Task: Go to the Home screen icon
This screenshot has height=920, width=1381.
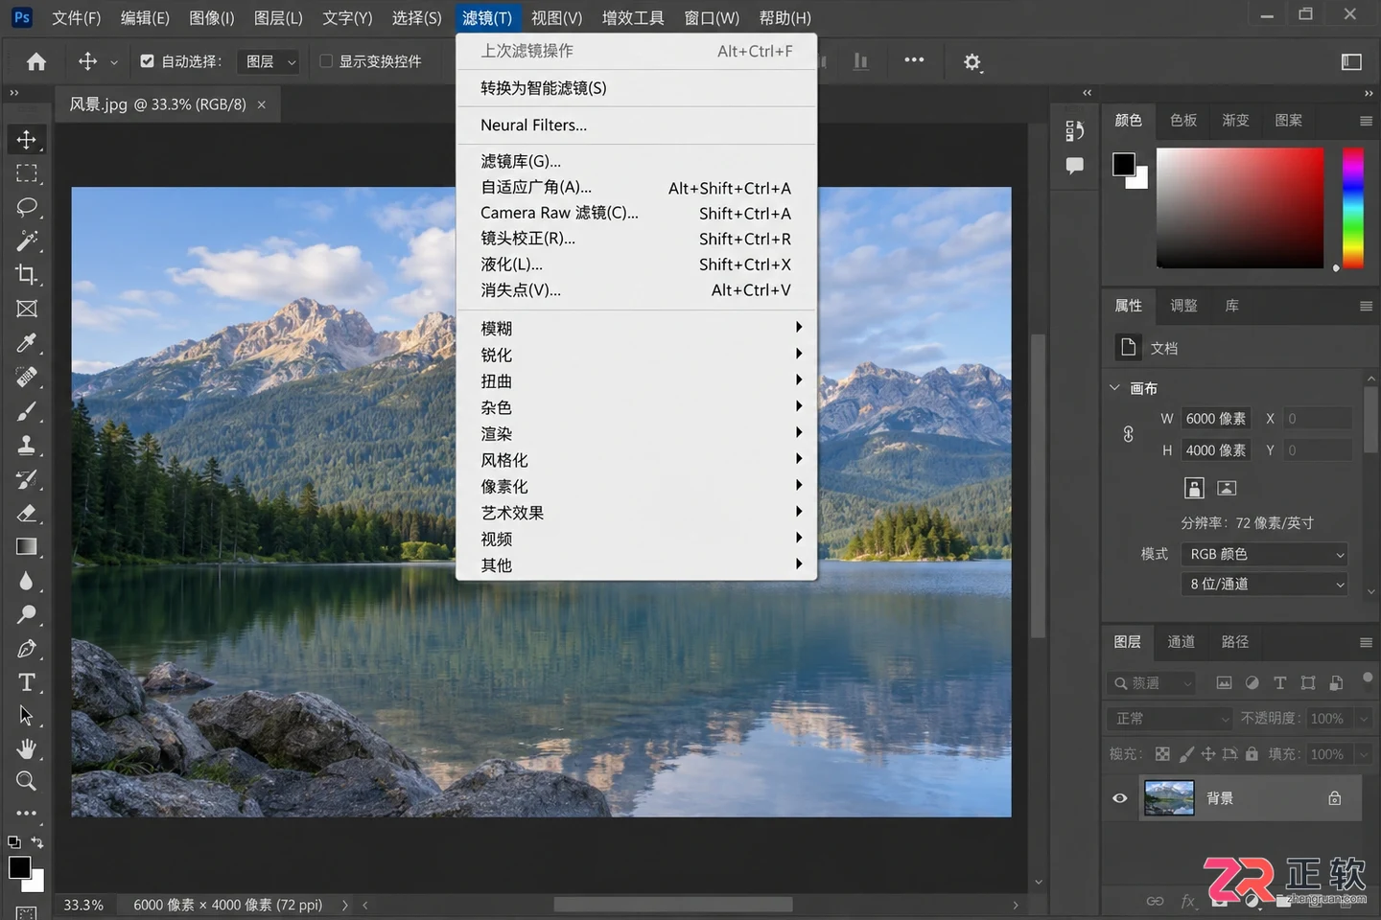Action: [x=36, y=61]
